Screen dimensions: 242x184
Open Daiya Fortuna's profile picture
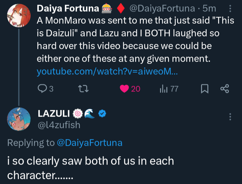click(19, 18)
